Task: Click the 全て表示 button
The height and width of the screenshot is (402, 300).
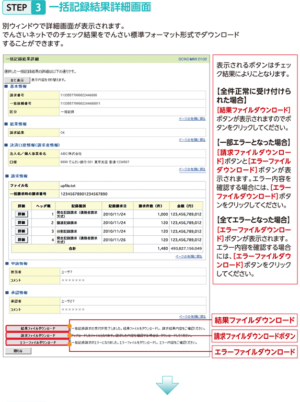Action: 17,81
